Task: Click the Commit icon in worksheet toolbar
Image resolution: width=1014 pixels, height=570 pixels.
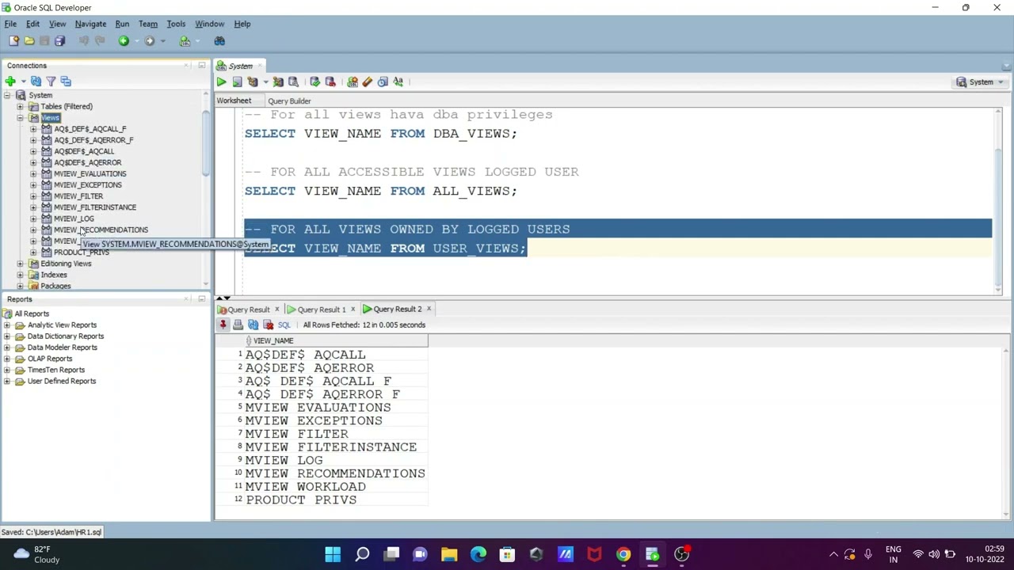Action: click(x=314, y=82)
